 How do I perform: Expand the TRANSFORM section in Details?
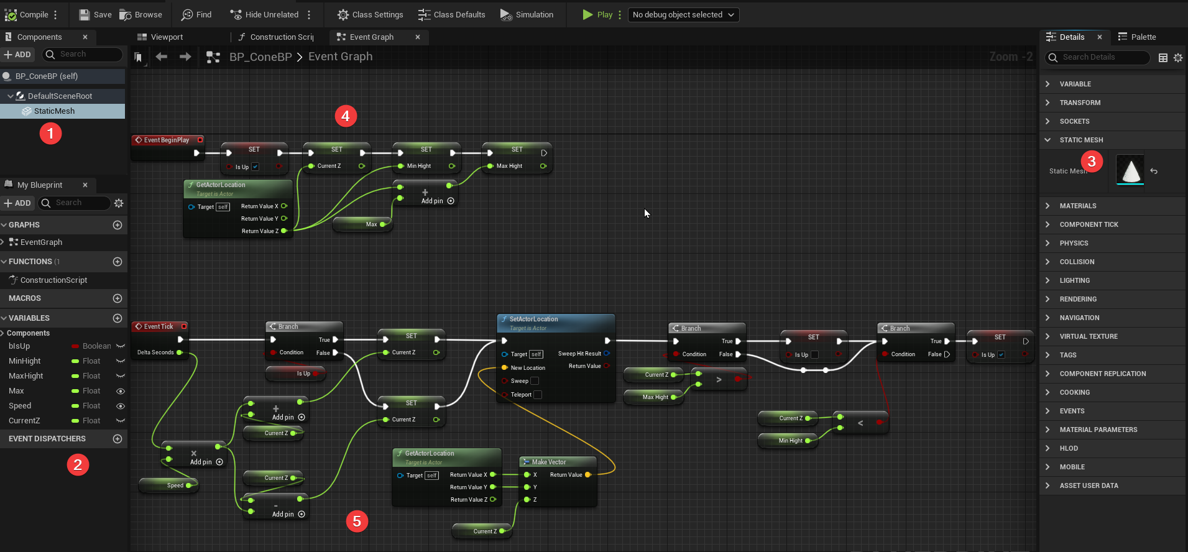point(1048,103)
